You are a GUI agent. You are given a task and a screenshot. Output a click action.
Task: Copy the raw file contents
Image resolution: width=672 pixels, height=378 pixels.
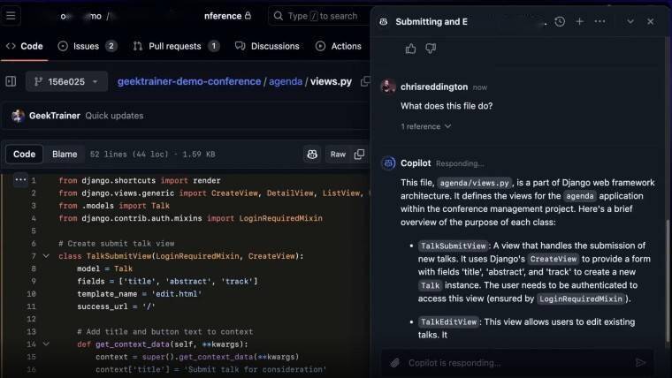pyautogui.click(x=360, y=155)
